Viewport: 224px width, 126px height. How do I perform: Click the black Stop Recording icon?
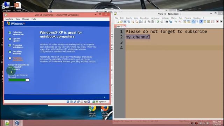[x=221, y=22]
